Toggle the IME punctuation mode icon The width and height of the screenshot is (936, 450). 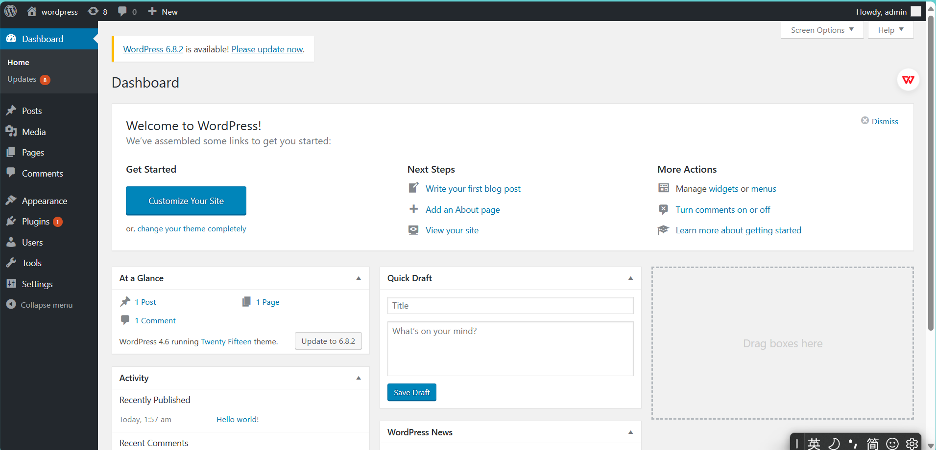[x=853, y=443]
